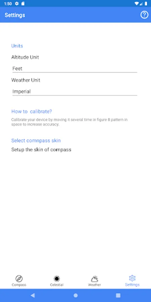Tap the Android home circle button
The image size is (151, 302).
pyautogui.click(x=75, y=295)
